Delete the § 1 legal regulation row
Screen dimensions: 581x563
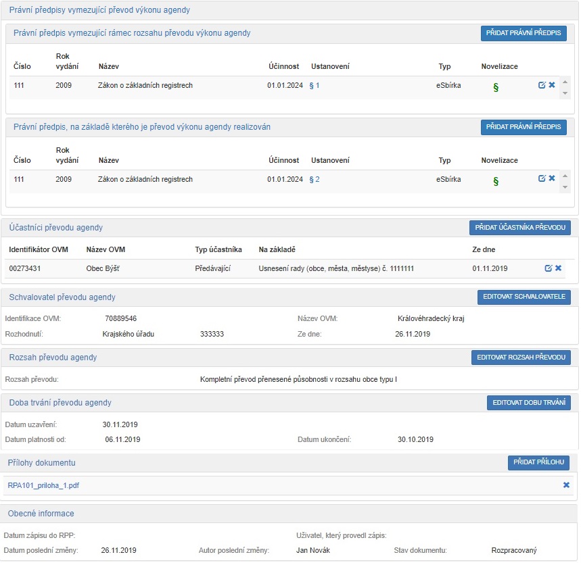[x=551, y=85]
